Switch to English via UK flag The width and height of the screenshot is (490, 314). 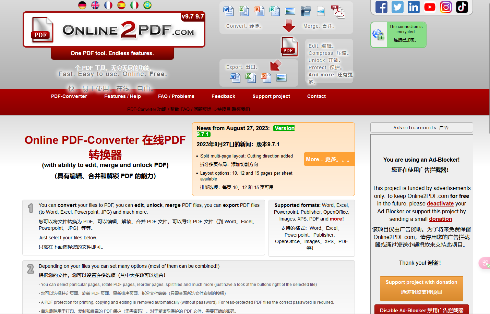pyautogui.click(x=95, y=5)
